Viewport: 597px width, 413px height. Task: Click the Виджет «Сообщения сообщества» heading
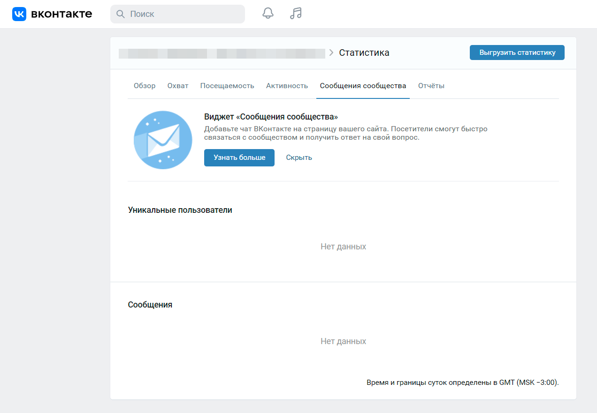tap(271, 117)
